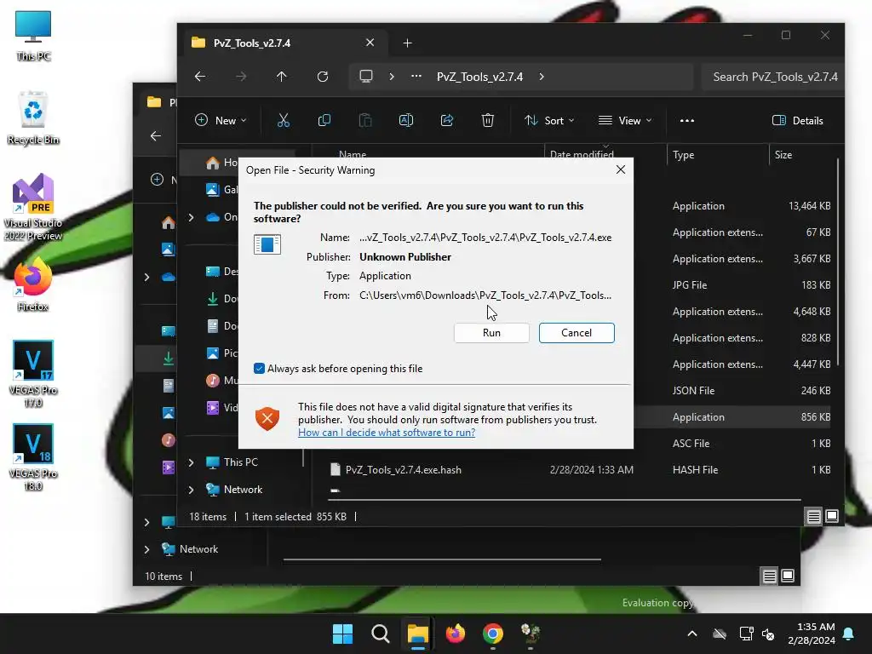This screenshot has width=872, height=654.
Task: Open 'How can I decide what software to run?' link
Action: coord(387,432)
